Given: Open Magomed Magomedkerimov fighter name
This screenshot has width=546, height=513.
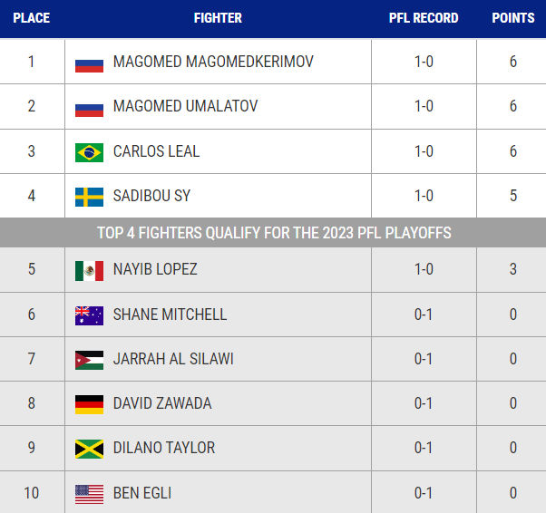Looking at the screenshot, I should click(213, 62).
